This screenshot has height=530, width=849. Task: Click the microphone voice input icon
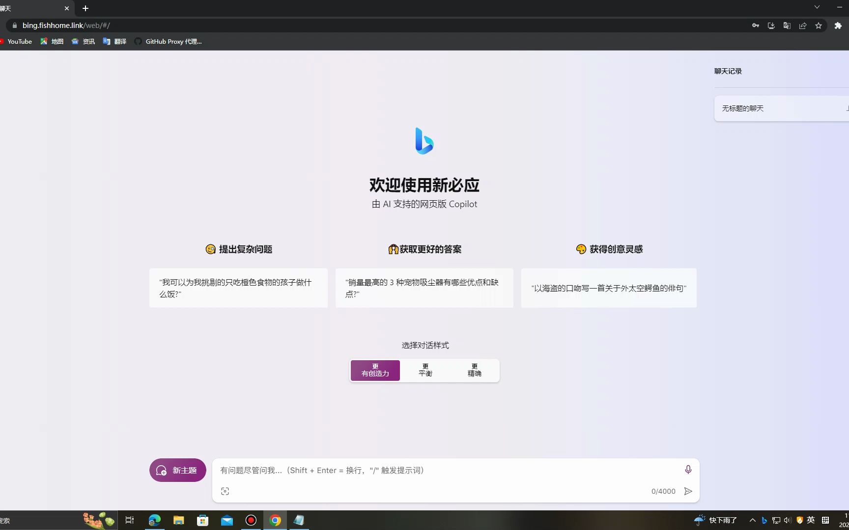coord(688,470)
